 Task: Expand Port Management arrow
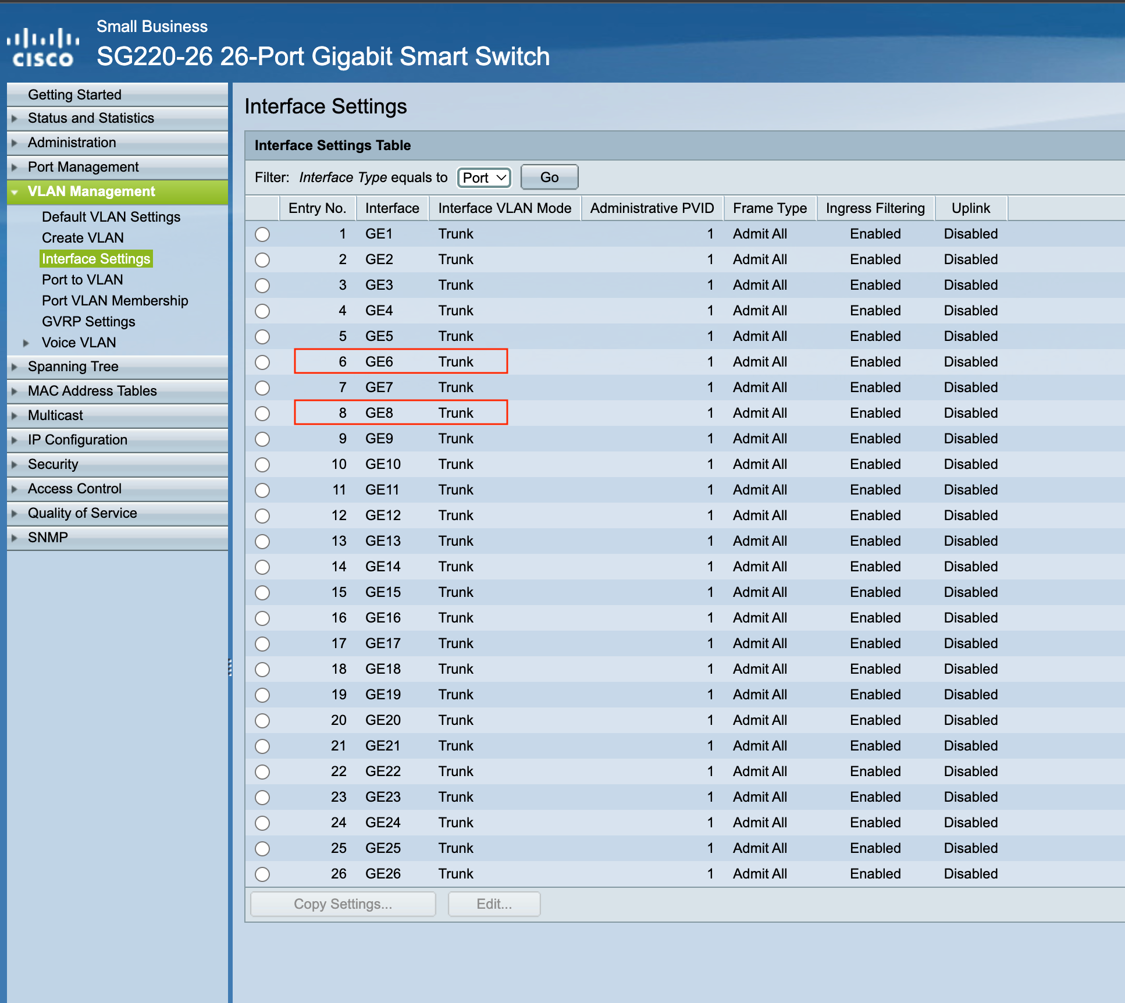(x=15, y=168)
